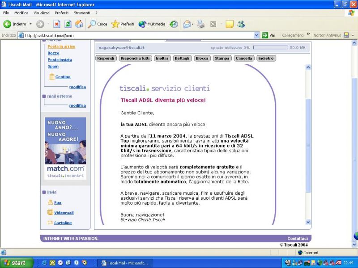Viewport: 358px width, 268px height.
Task: Open the Norton AntiVirus dropdown arrow
Action: click(353, 35)
